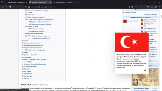162x91 pixels.
Task: Show site security via the padlock icon
Action: pos(29,7)
